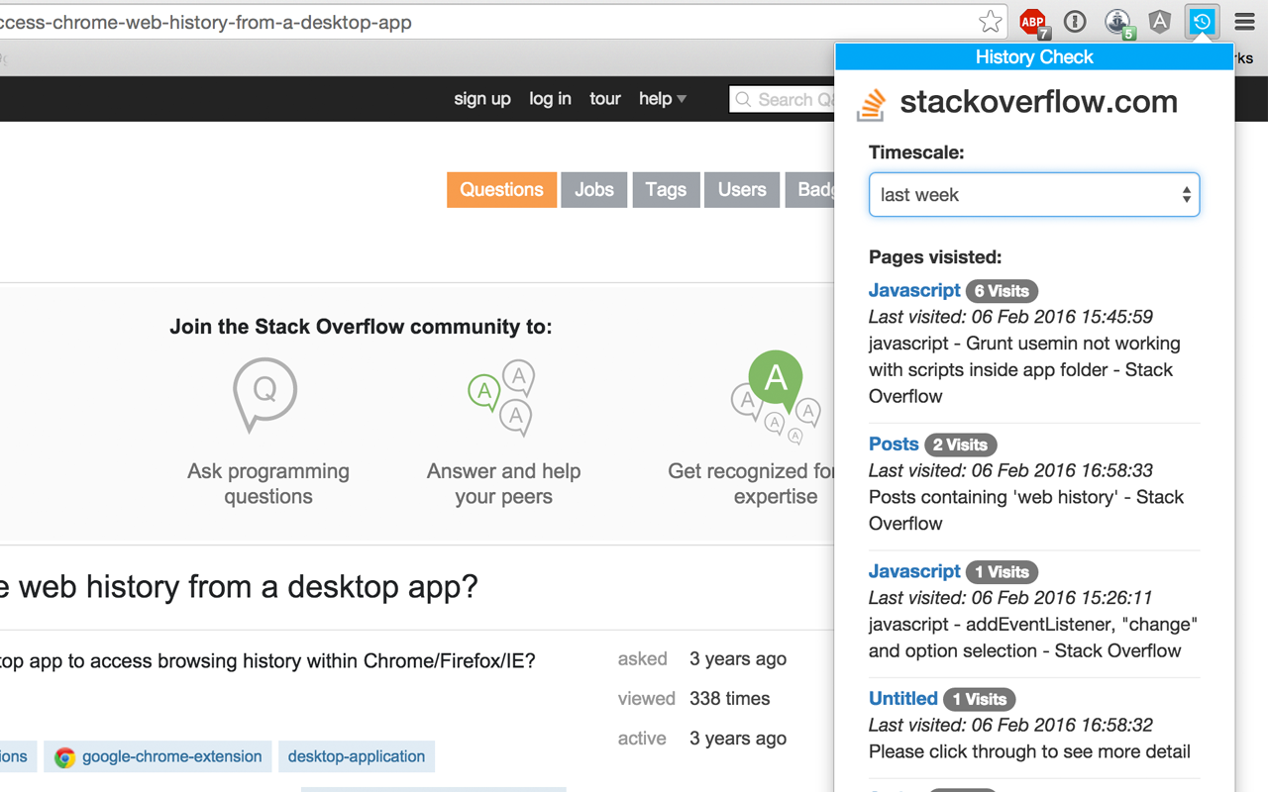The width and height of the screenshot is (1268, 792).
Task: Click the Q speech bubble icon
Action: point(264,394)
